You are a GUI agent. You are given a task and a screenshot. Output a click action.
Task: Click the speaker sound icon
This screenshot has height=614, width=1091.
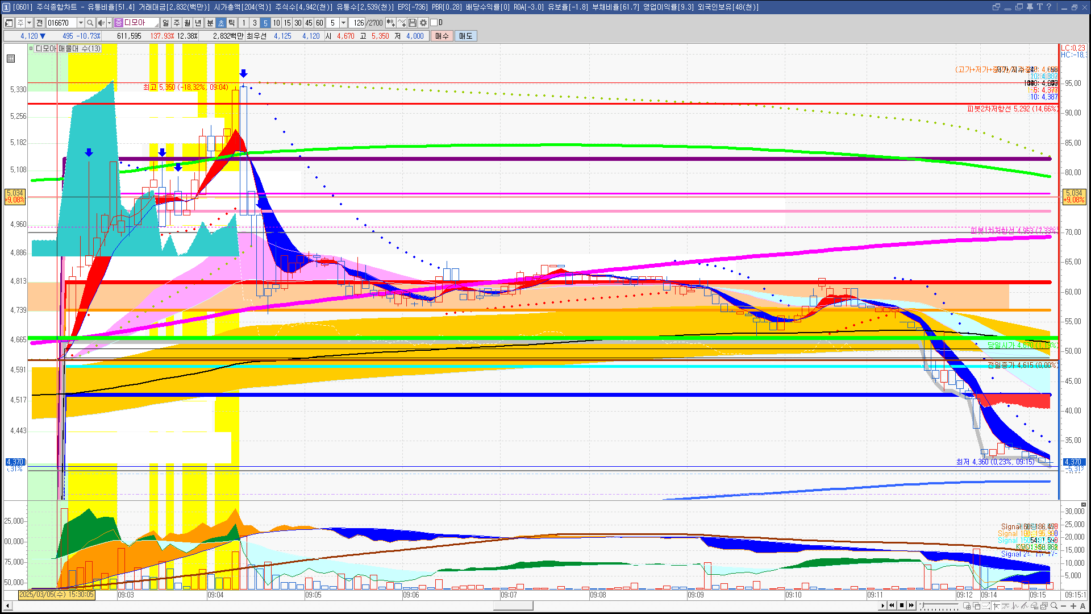101,23
